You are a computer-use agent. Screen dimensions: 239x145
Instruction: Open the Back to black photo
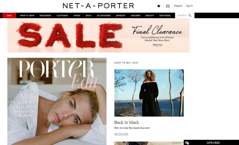tap(149, 93)
